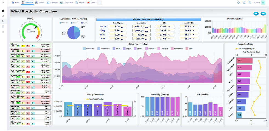Open the more menu marked with three dots
The width and height of the screenshot is (269, 131).
pyautogui.click(x=100, y=3)
